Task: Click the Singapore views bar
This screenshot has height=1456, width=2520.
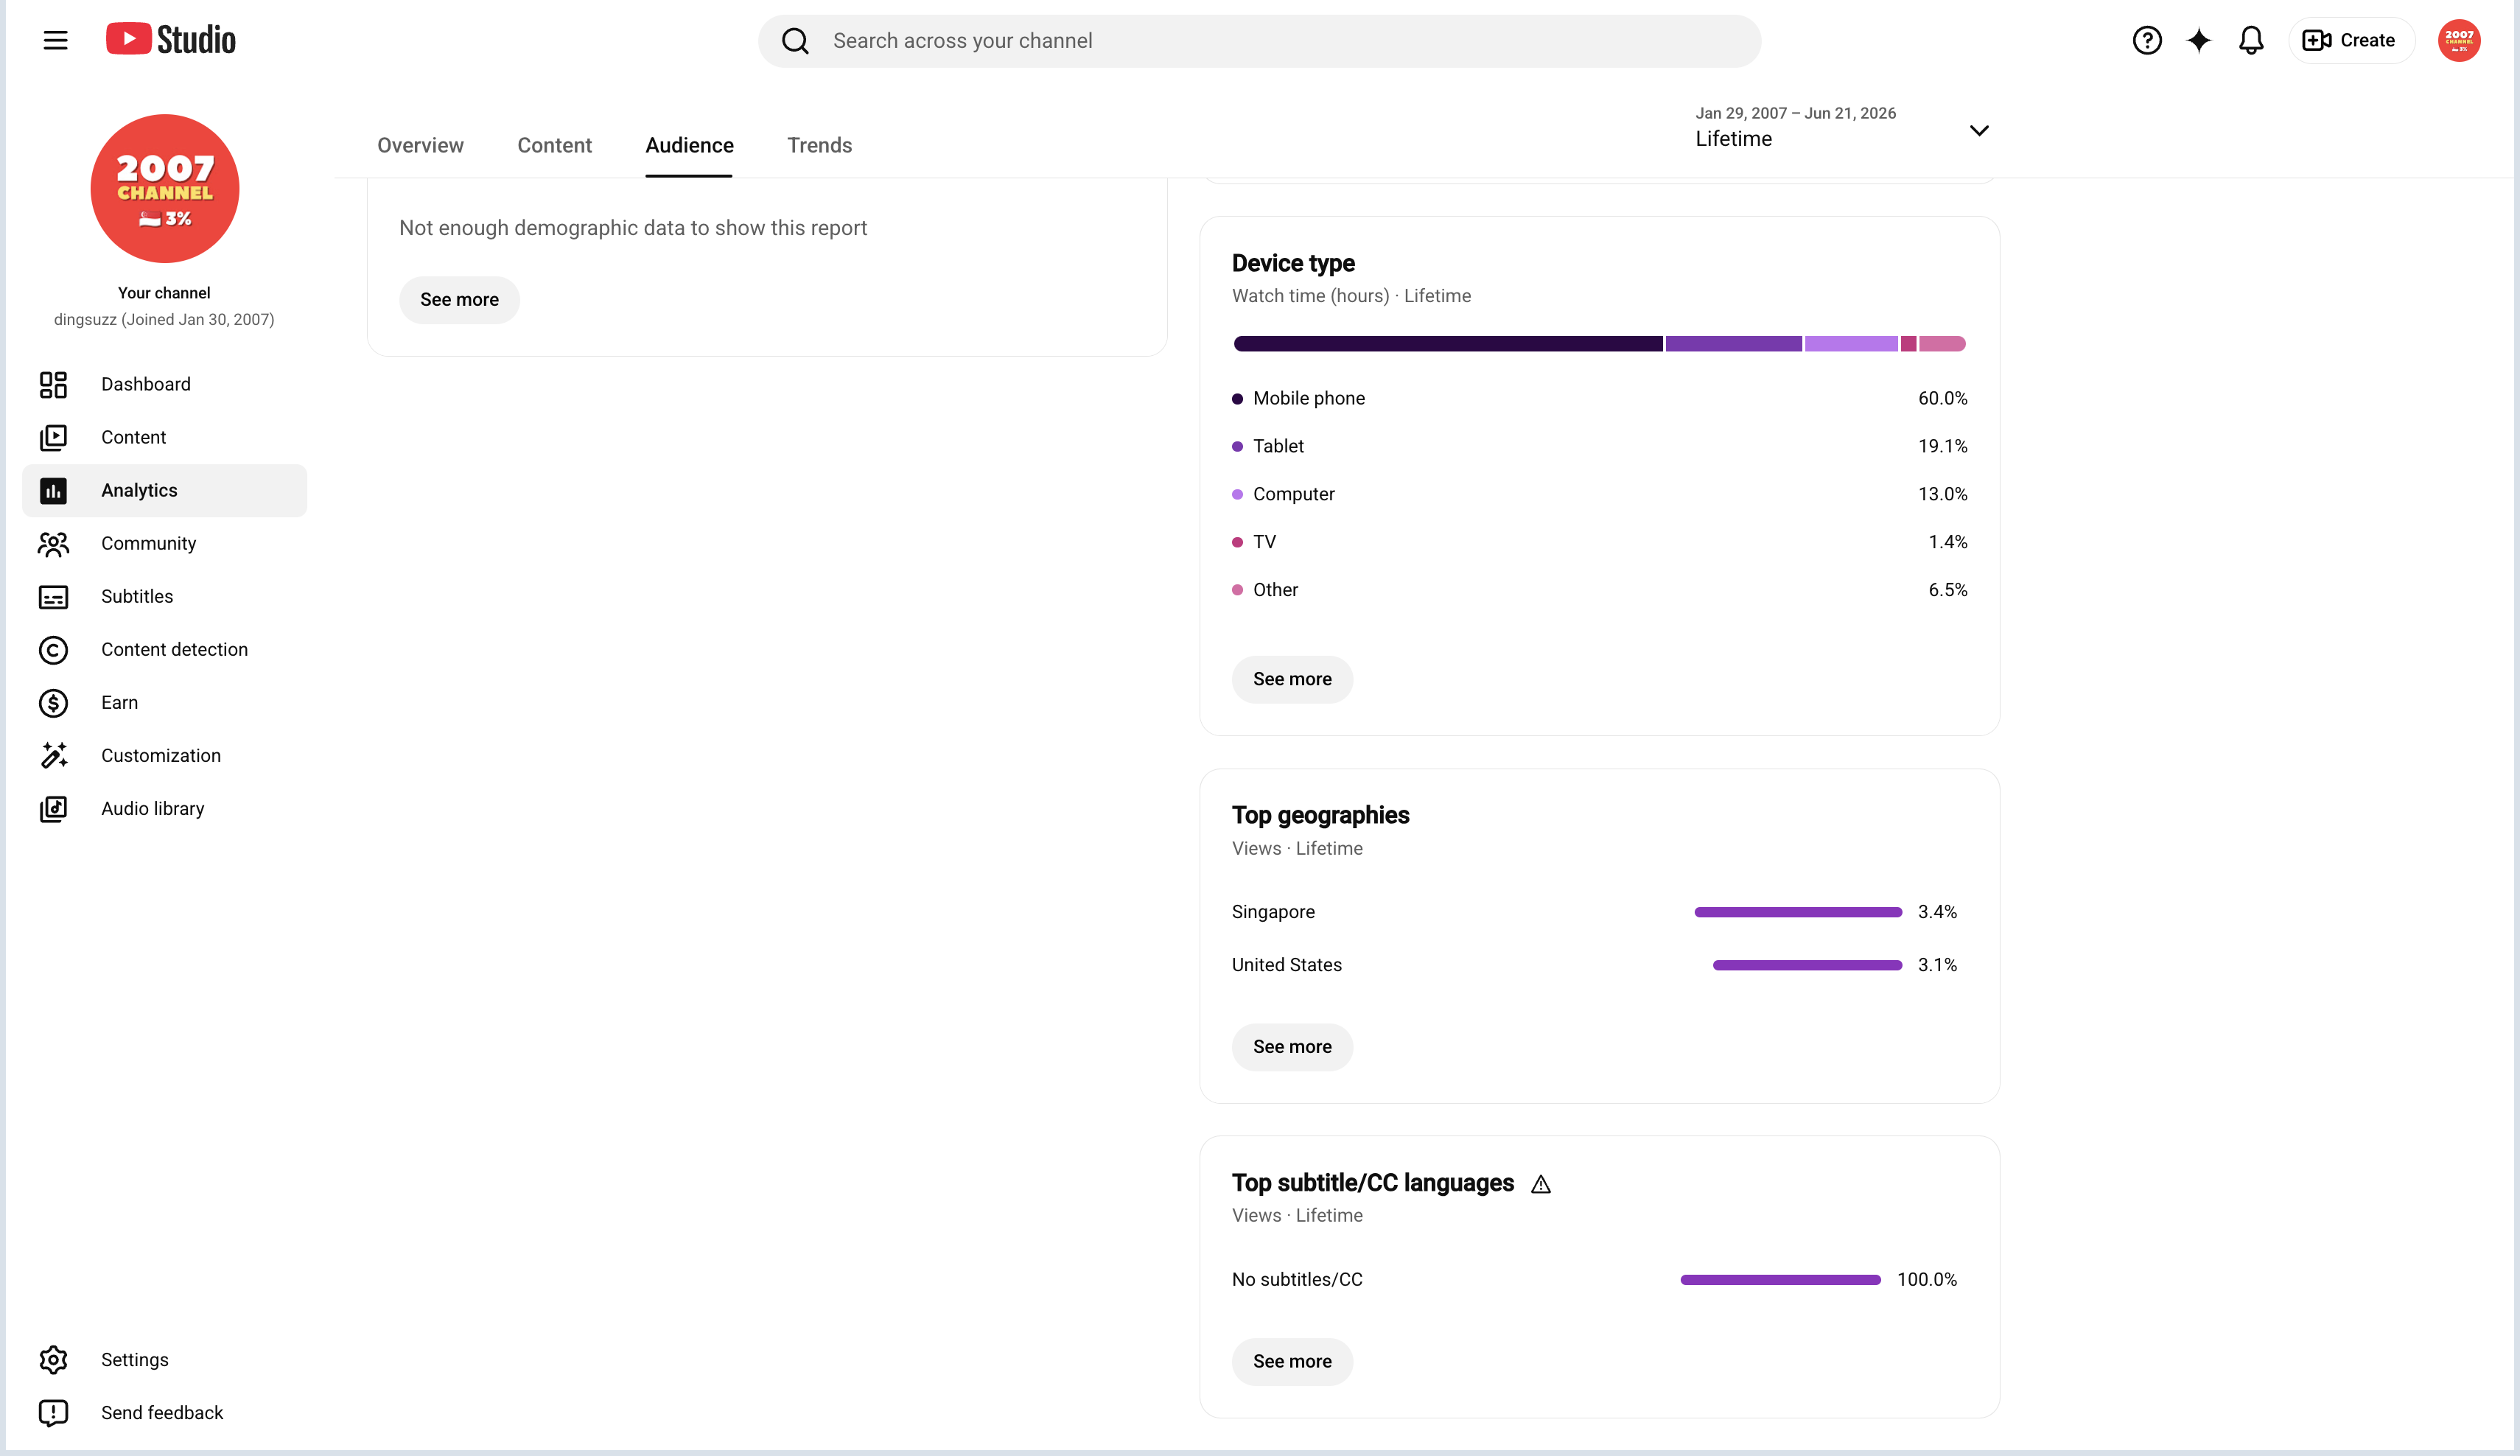Action: pyautogui.click(x=1798, y=912)
